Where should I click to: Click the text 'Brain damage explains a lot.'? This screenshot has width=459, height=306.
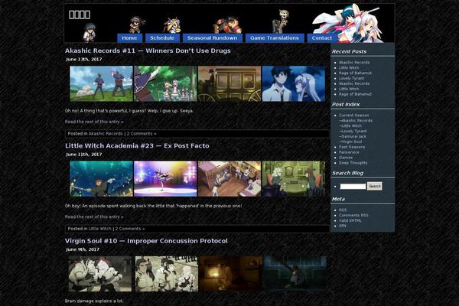coord(94,301)
